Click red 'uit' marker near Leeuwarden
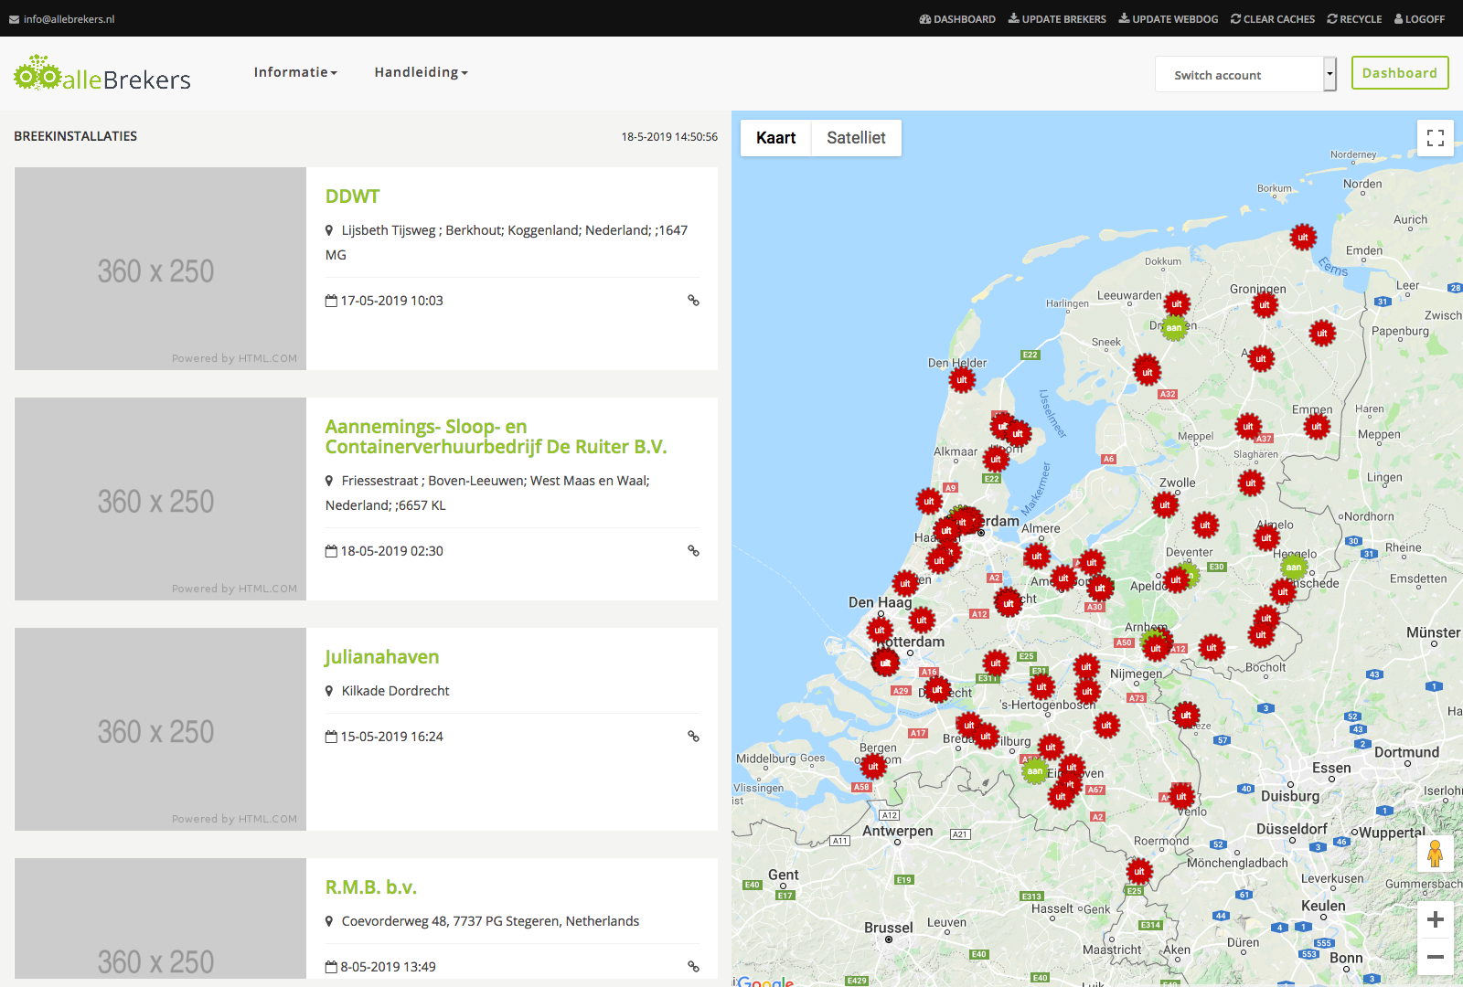The width and height of the screenshot is (1463, 987). click(x=1177, y=304)
